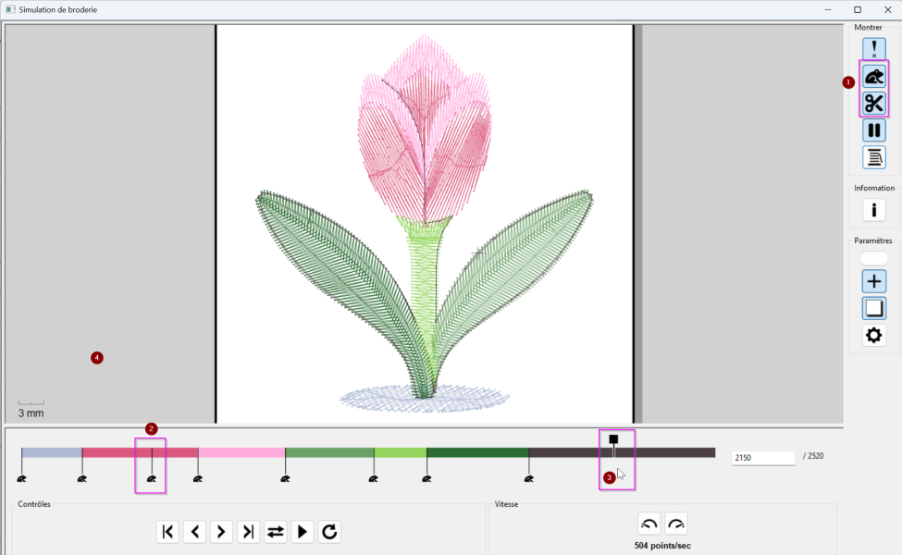902x555 pixels.
Task: Click the light pink timeline segment
Action: pos(241,452)
